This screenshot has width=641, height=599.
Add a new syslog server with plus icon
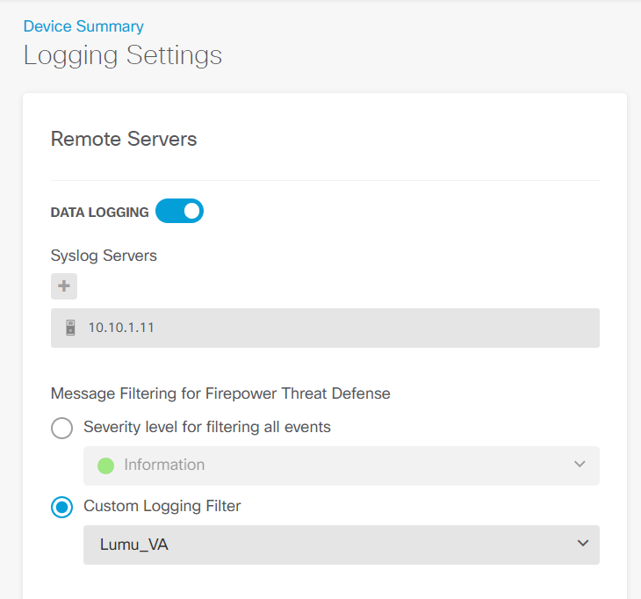[x=63, y=286]
